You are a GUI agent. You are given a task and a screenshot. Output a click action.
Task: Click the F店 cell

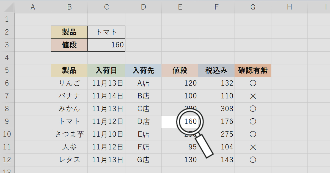[143, 147]
